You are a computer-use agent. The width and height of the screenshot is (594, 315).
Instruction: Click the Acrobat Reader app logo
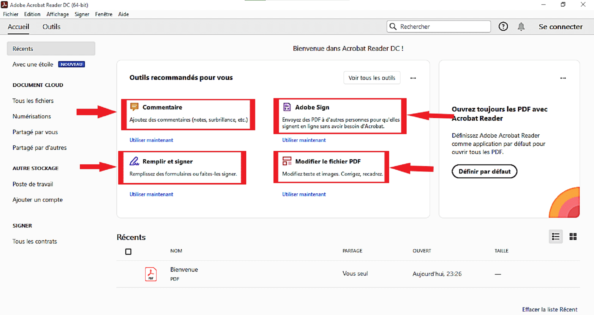click(x=4, y=5)
